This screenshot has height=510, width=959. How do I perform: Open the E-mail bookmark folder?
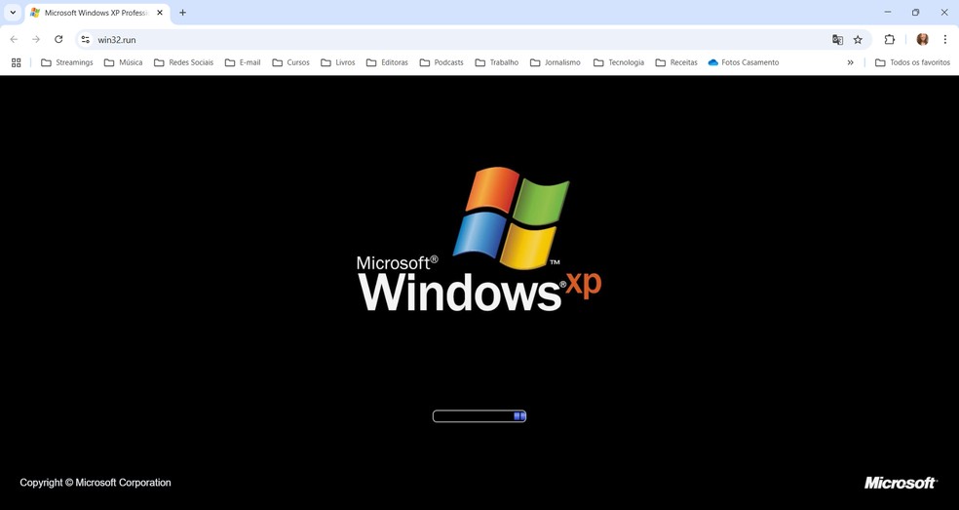tap(243, 62)
